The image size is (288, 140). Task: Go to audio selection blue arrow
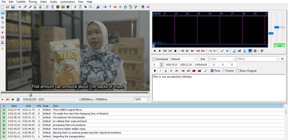[227, 51]
